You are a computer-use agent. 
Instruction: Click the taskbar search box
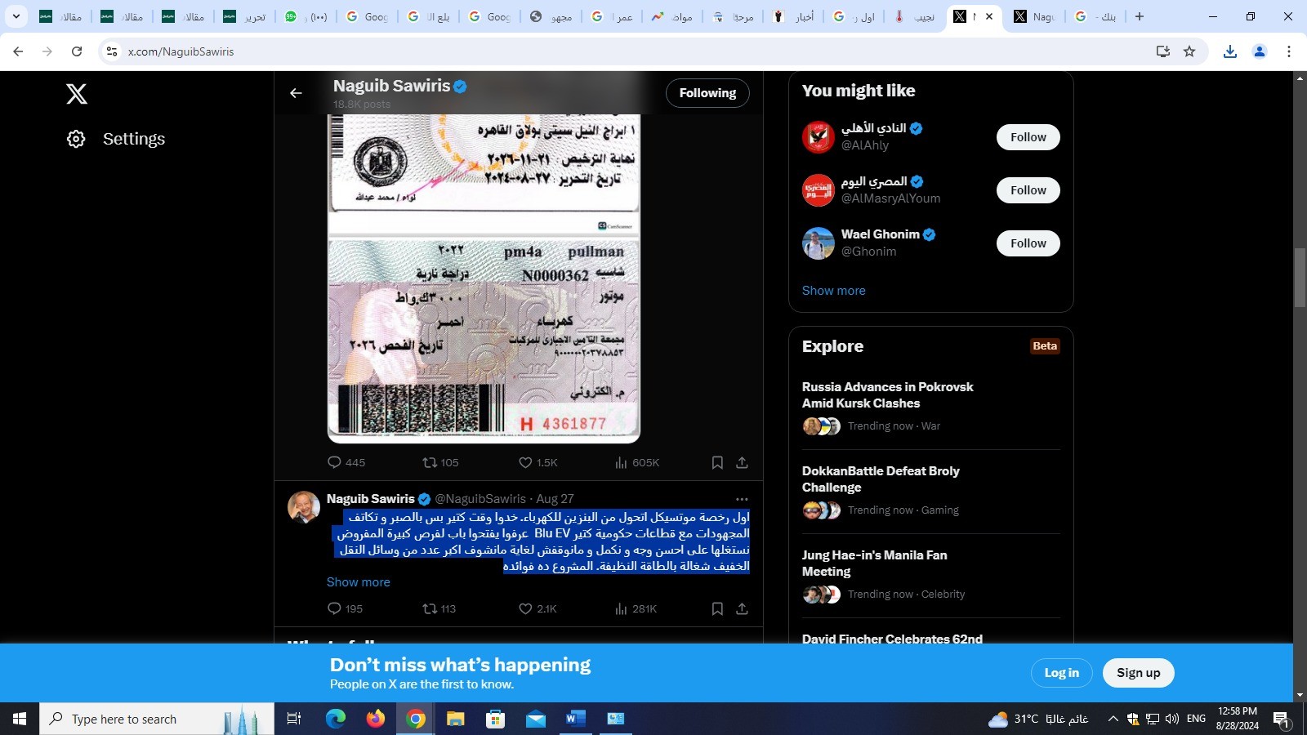pos(157,719)
